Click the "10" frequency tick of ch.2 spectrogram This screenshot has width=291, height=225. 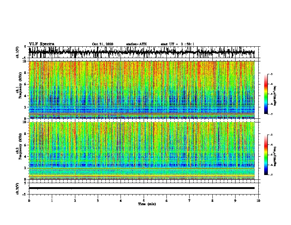pos(25,122)
